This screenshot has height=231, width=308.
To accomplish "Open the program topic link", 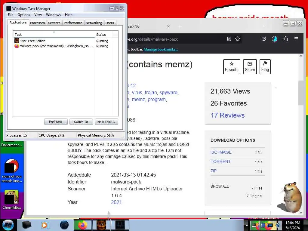I will (x=157, y=99).
